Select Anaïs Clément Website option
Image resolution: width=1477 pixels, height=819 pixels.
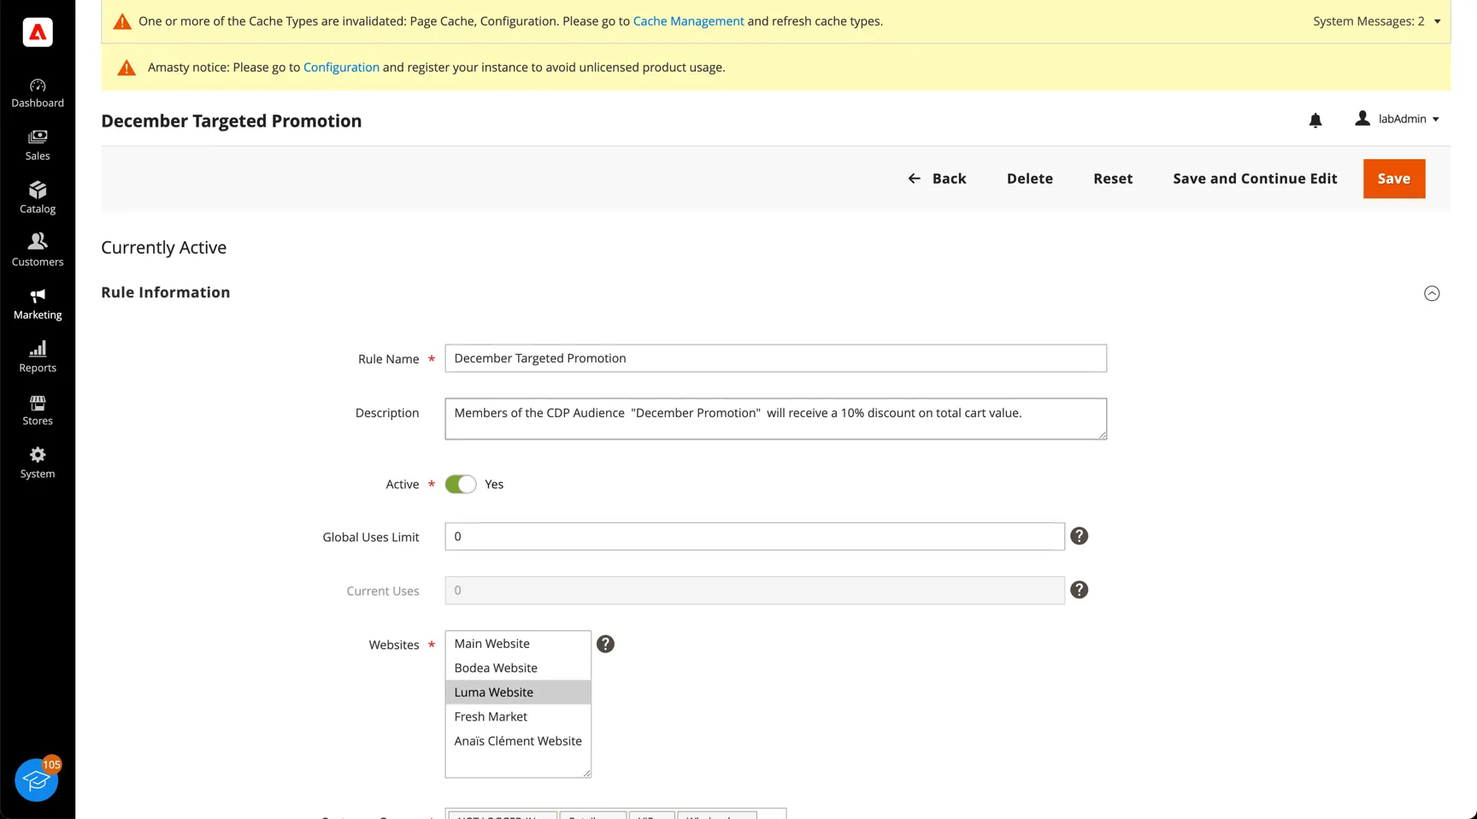click(518, 741)
